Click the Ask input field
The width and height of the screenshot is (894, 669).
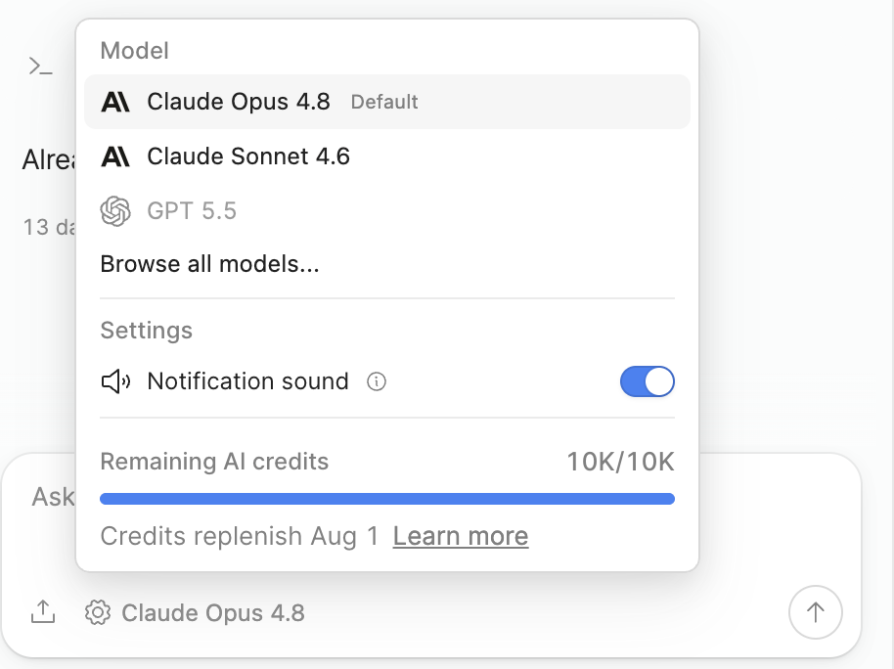click(x=53, y=497)
